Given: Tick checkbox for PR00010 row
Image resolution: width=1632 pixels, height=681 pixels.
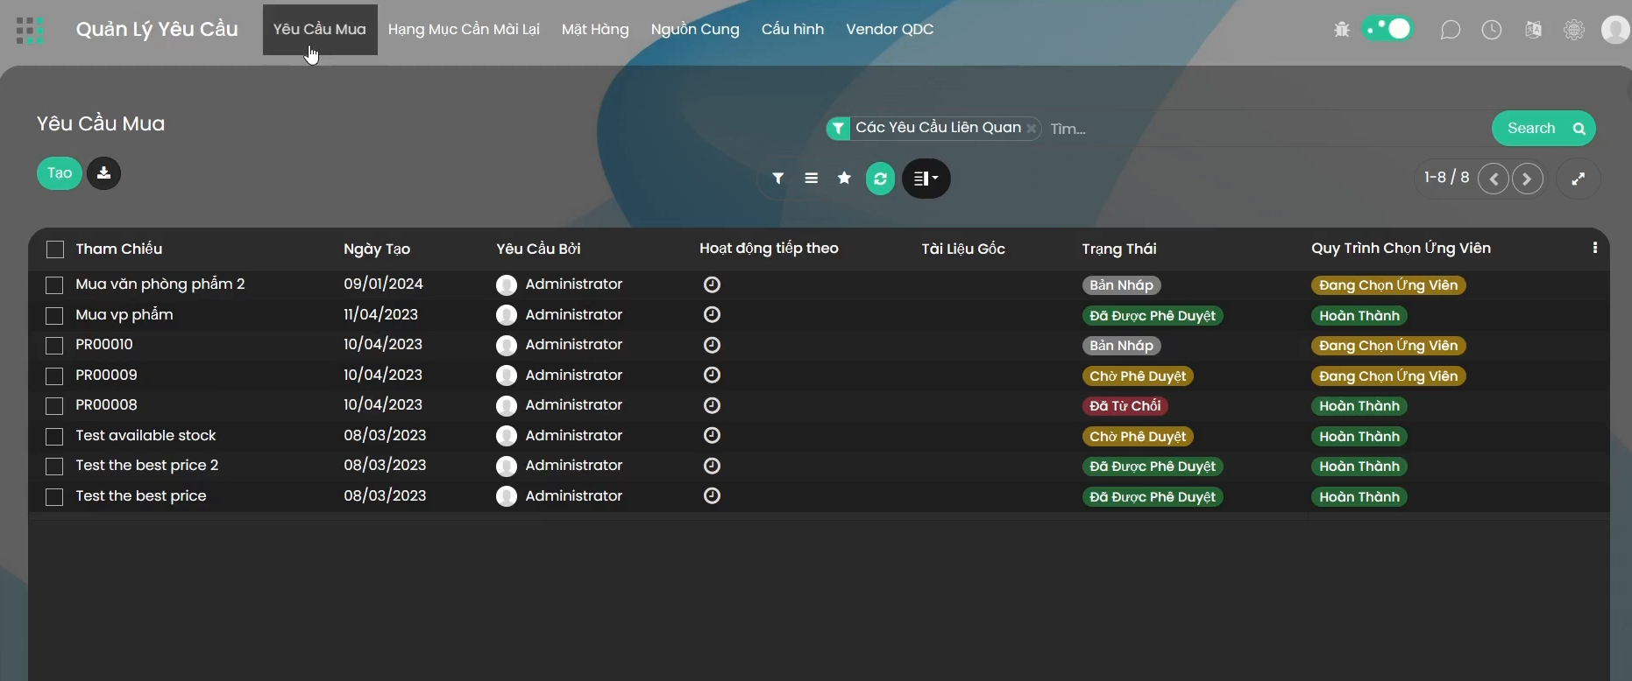Looking at the screenshot, I should click(54, 346).
